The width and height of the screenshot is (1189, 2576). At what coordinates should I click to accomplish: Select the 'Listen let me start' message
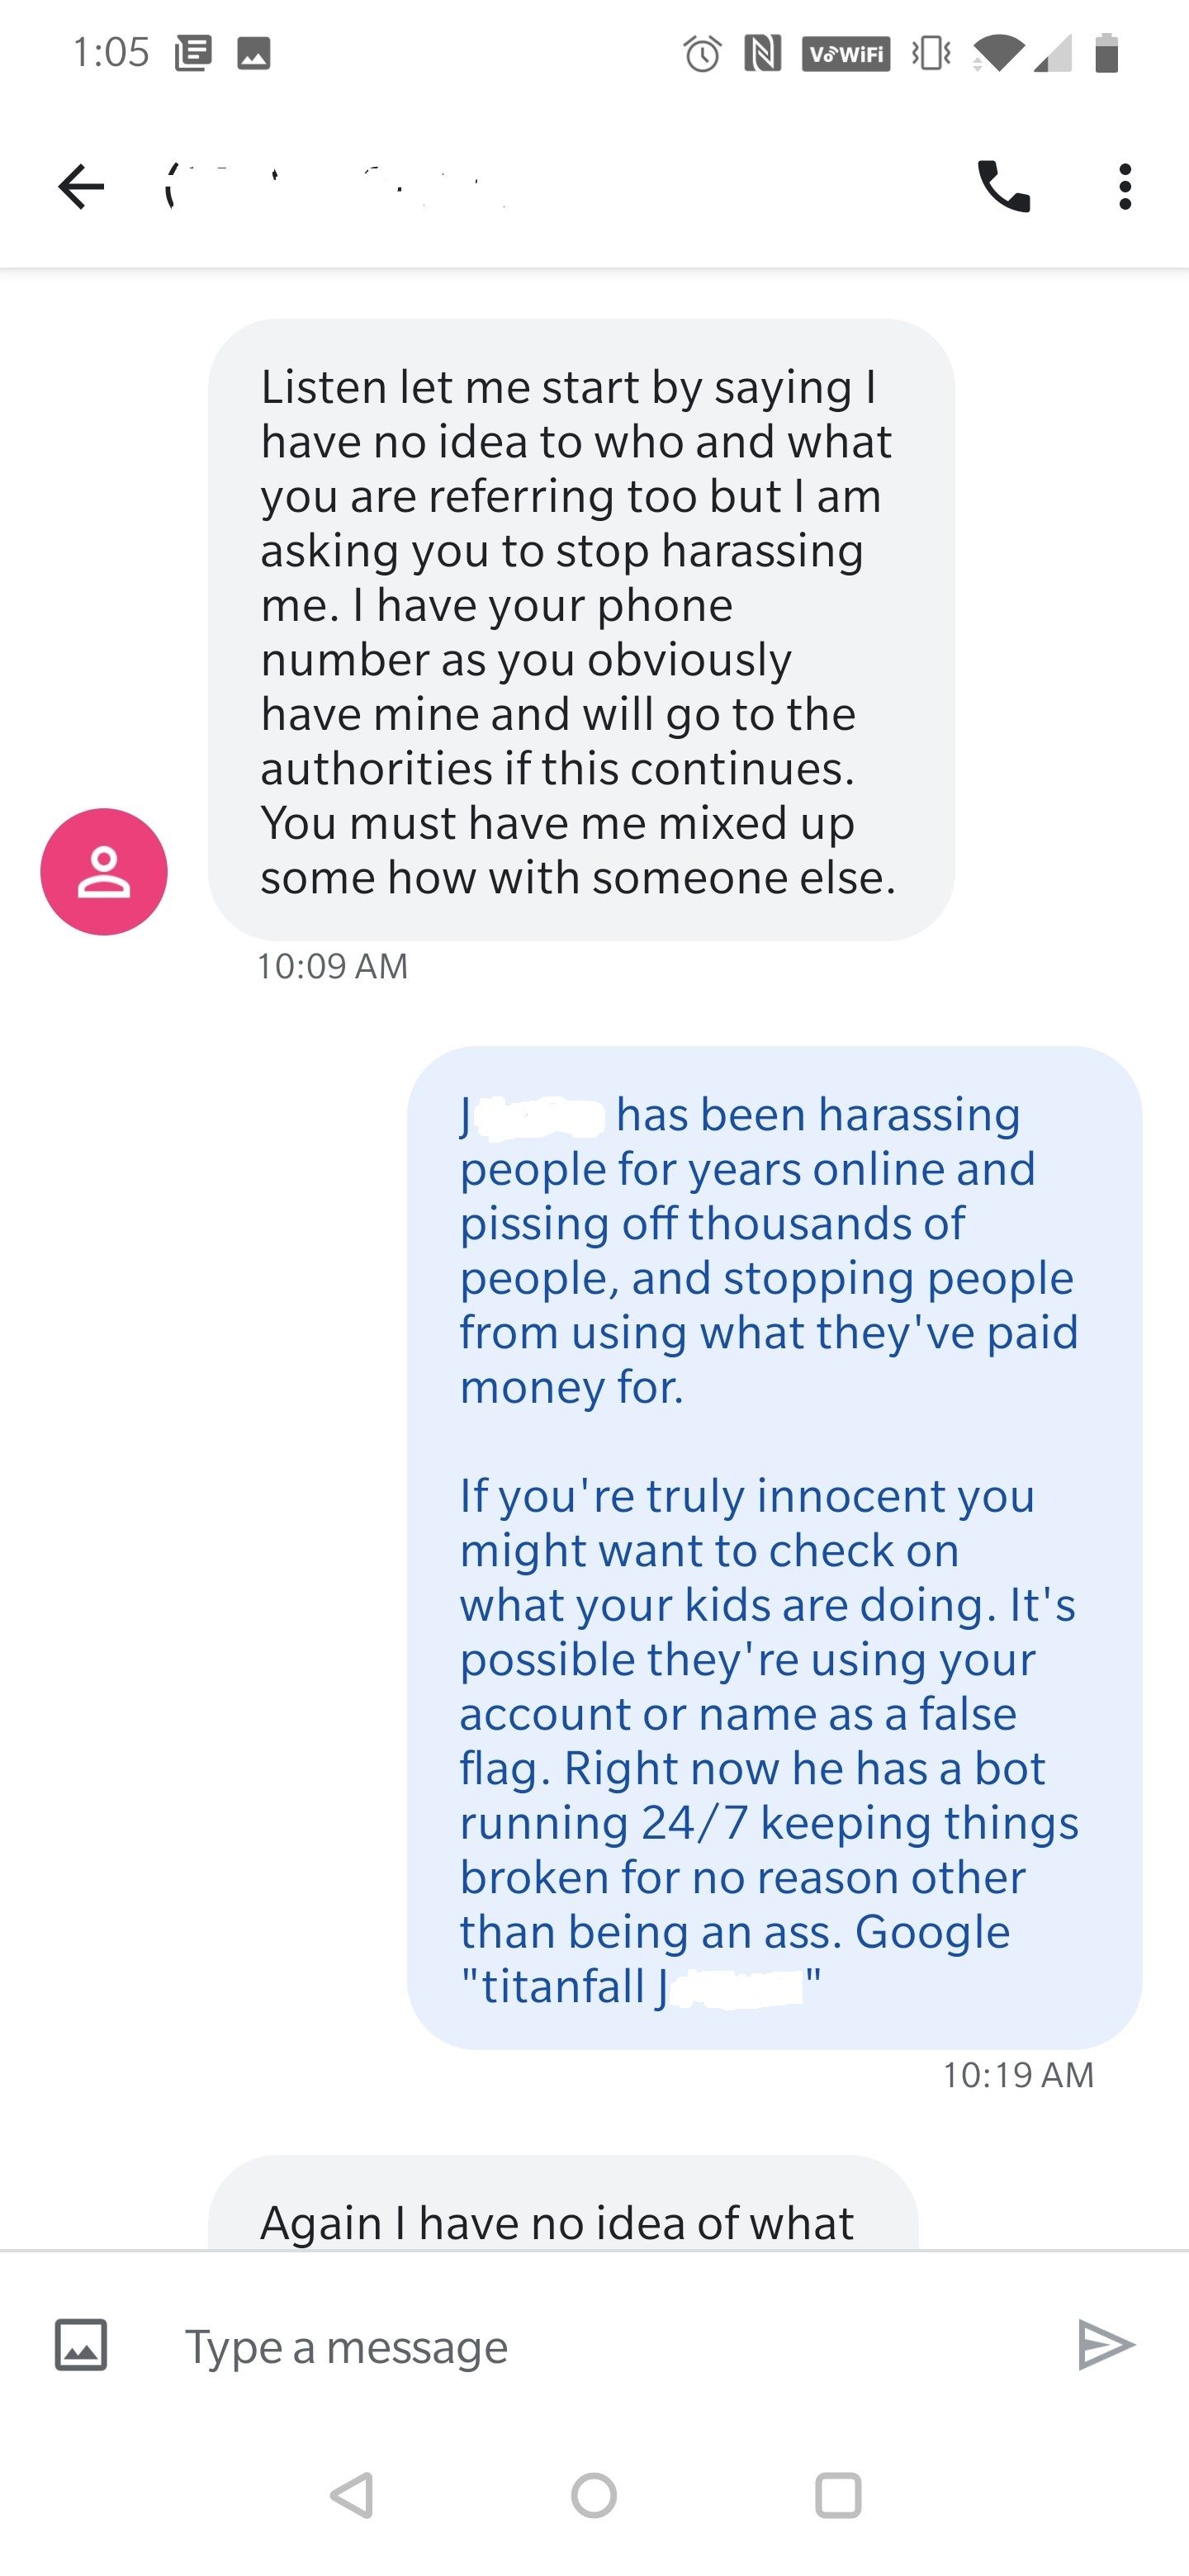[580, 630]
